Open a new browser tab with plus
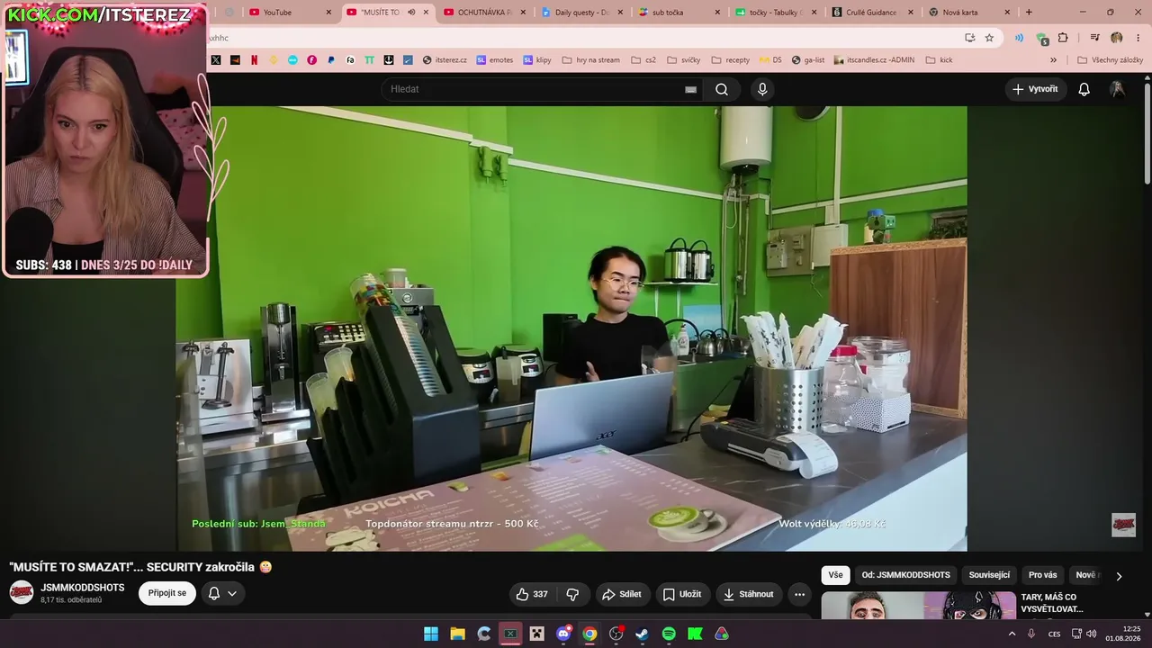This screenshot has height=648, width=1152. (x=1029, y=13)
